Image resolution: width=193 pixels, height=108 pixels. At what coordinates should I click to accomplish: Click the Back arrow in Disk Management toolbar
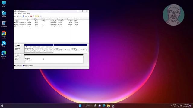(x=15, y=16)
